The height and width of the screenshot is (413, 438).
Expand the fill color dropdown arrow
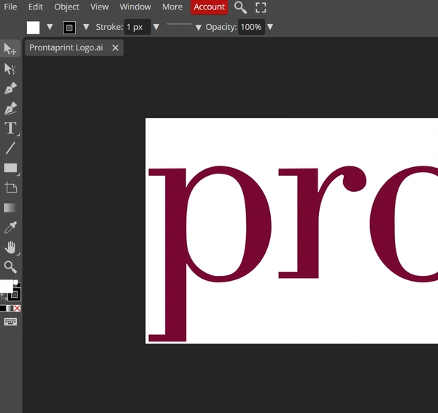[x=50, y=27]
